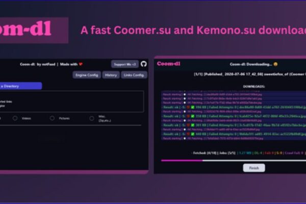Open Links Config
Screen dimensions: 306x204
134,75
